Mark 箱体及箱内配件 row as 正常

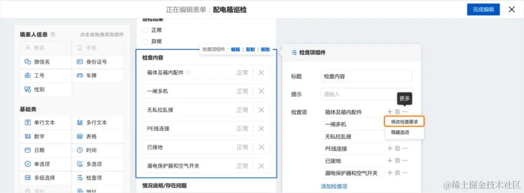(x=242, y=73)
